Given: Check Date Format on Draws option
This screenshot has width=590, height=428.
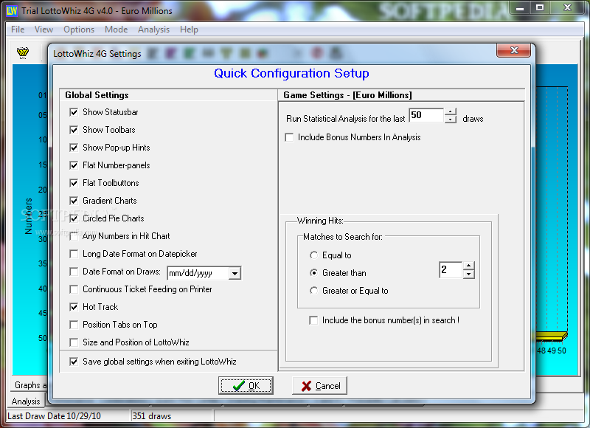Looking at the screenshot, I should [x=74, y=272].
